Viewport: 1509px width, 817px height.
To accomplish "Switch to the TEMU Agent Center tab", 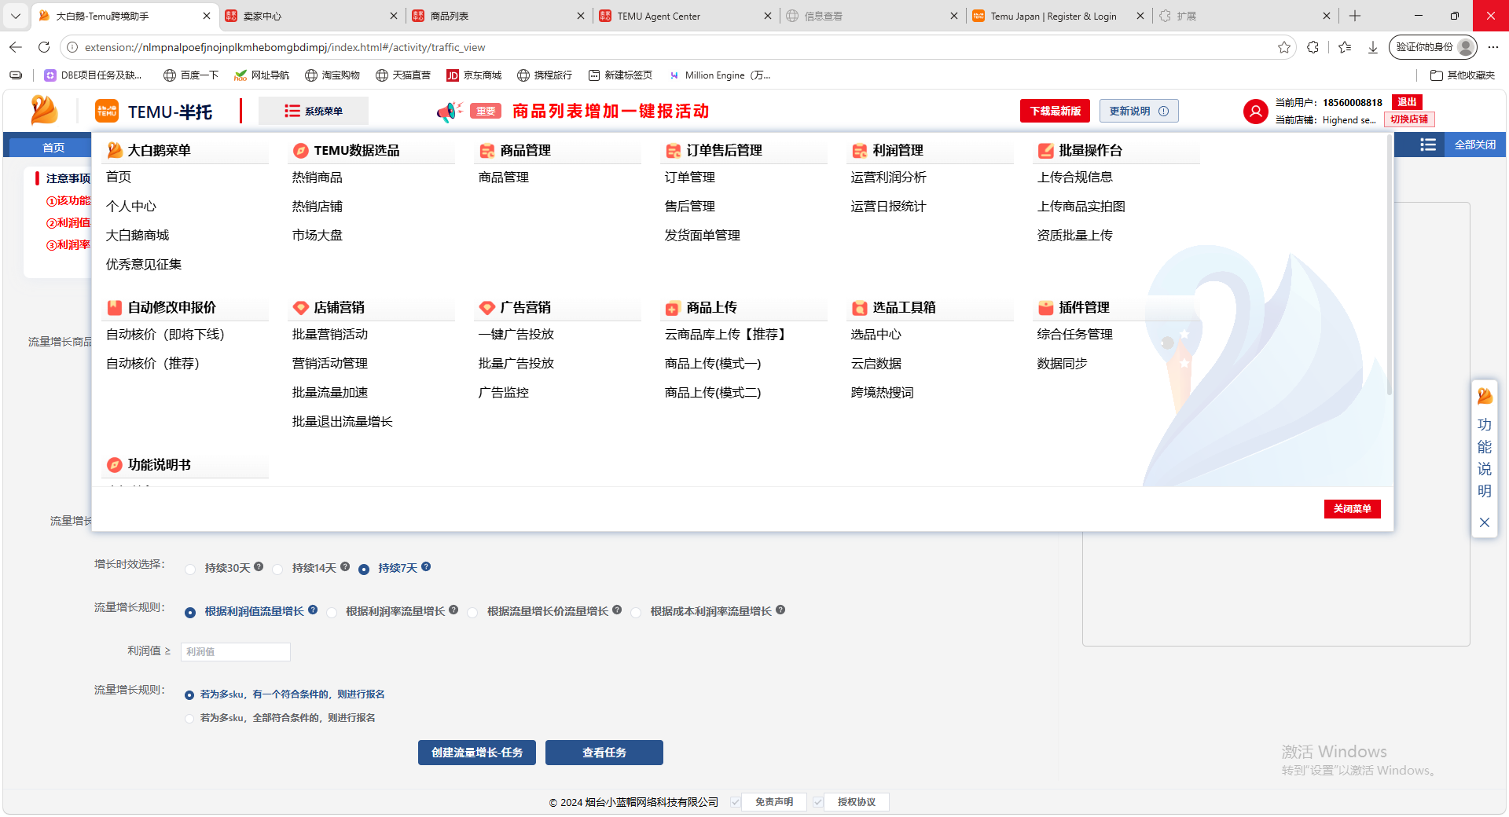I will [685, 16].
